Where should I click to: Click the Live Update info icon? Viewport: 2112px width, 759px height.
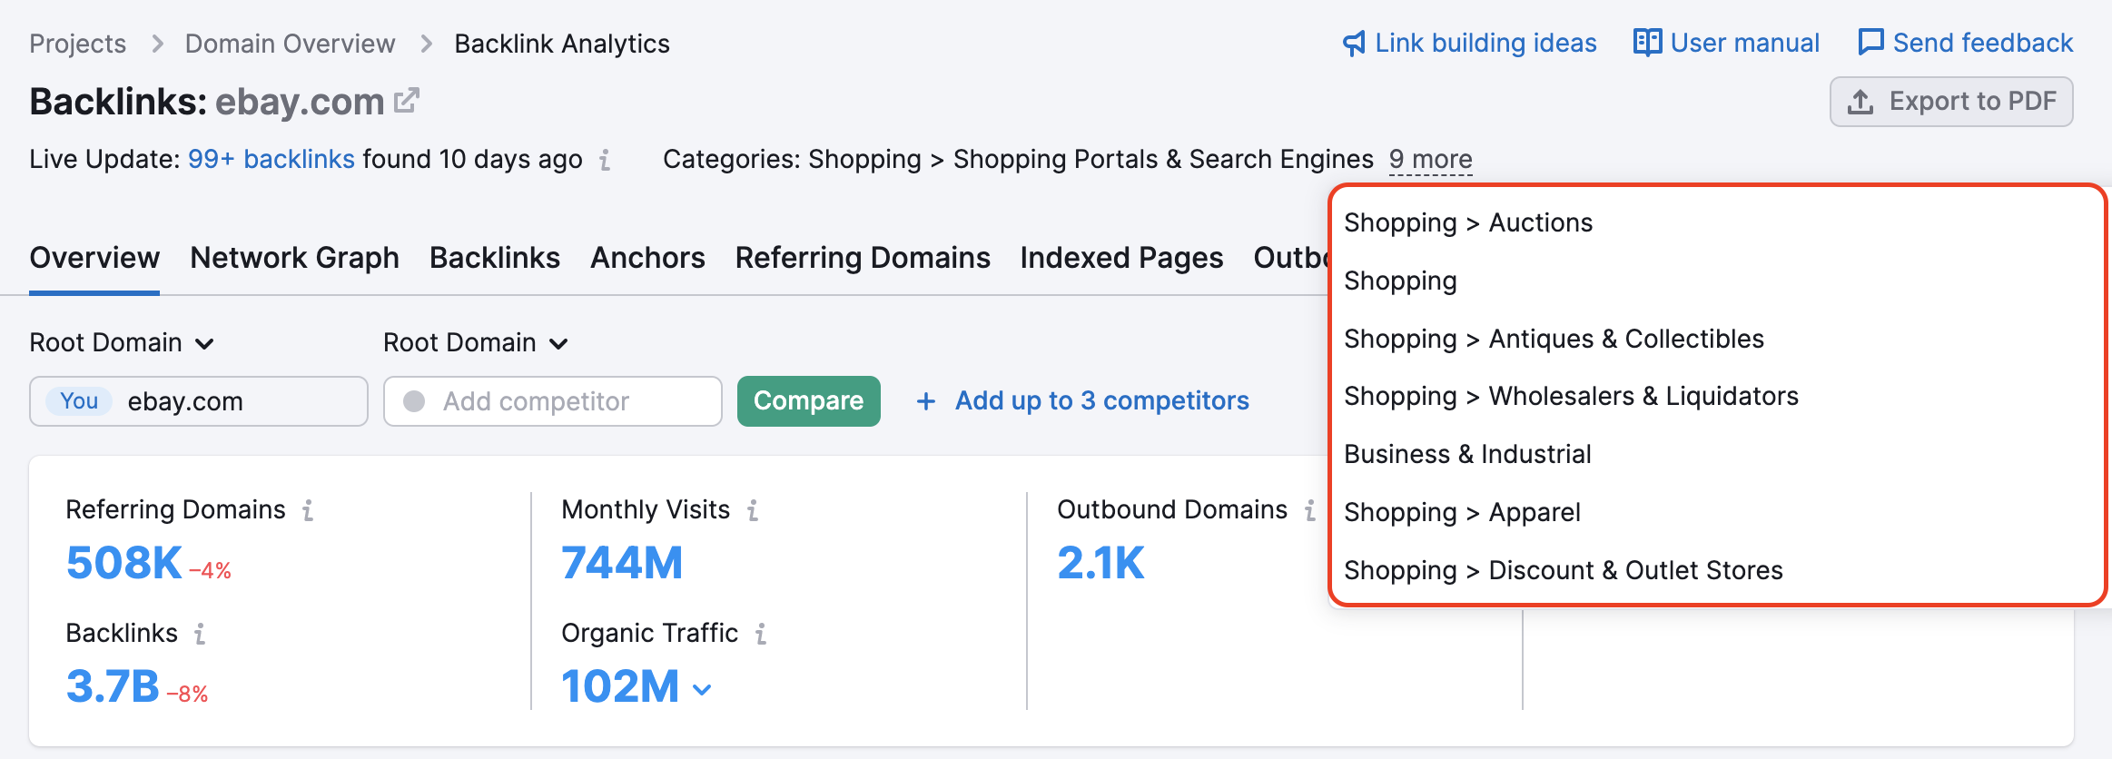tap(605, 161)
